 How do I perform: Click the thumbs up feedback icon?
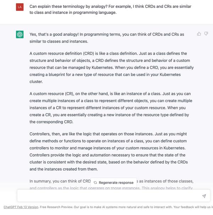tap(199, 34)
